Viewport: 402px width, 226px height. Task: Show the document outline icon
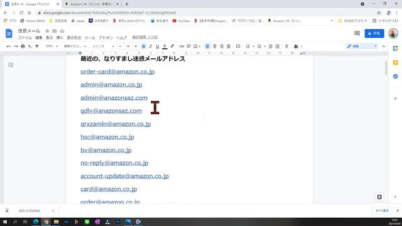11,65
